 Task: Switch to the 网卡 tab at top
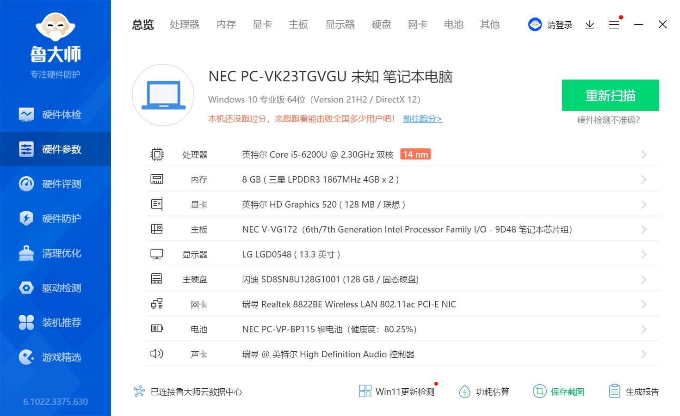[418, 24]
